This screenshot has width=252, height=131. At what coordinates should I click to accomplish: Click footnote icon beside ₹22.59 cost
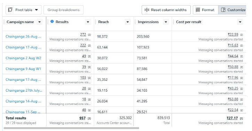click(x=242, y=35)
